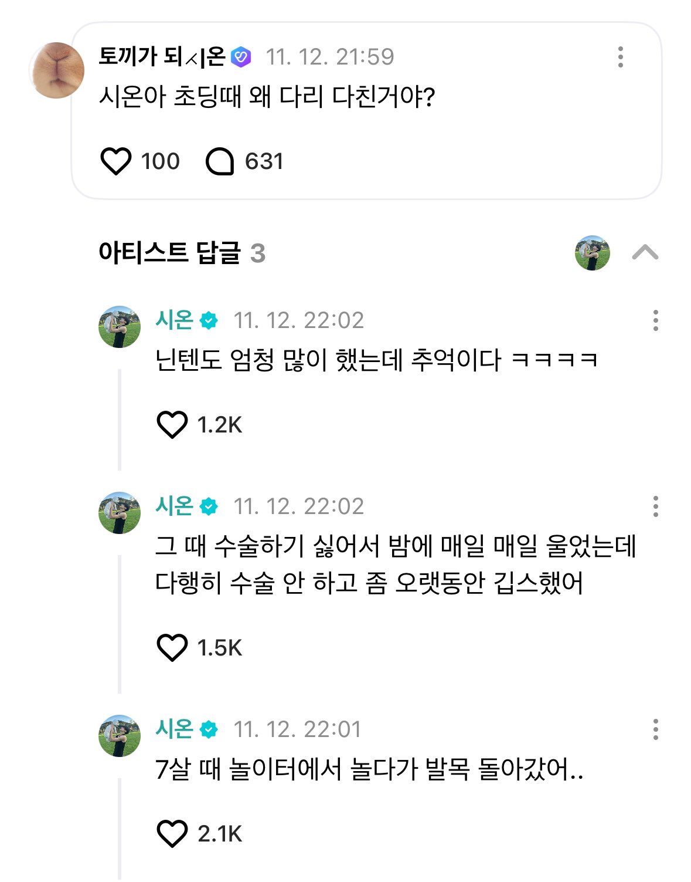Screen dimensions: 691x882
Task: Like the 닌텐도 reply with 1.2K hearts
Action: pyautogui.click(x=172, y=425)
